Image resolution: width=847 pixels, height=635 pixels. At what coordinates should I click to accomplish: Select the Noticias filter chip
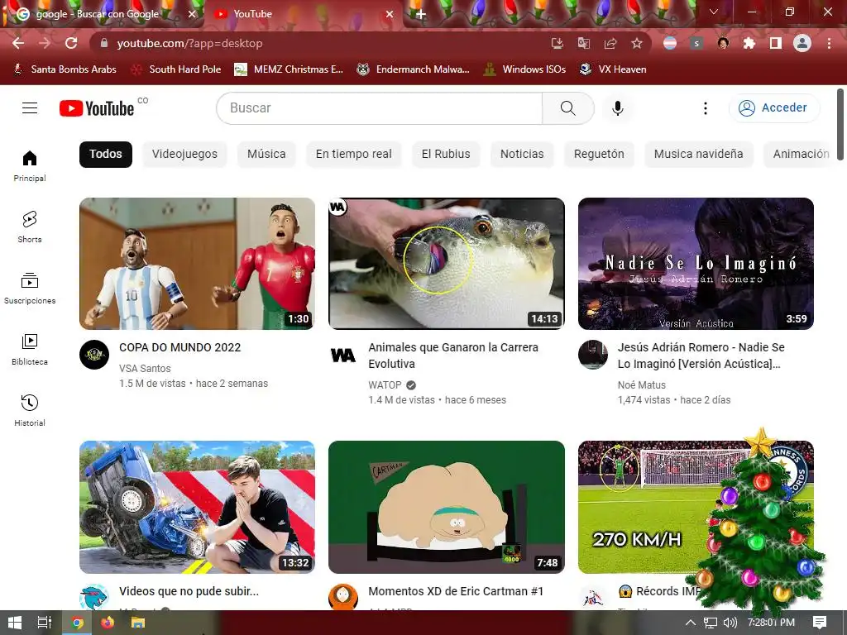click(x=522, y=154)
